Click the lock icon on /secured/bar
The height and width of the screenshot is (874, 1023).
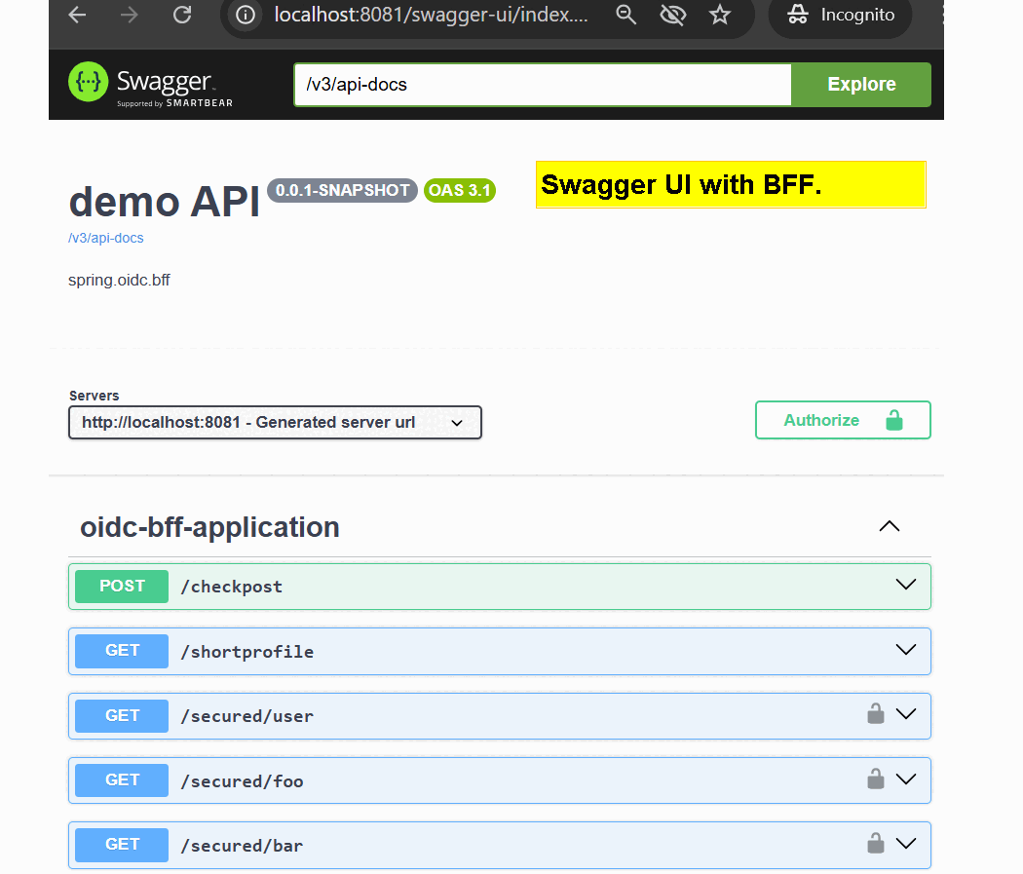coord(876,843)
